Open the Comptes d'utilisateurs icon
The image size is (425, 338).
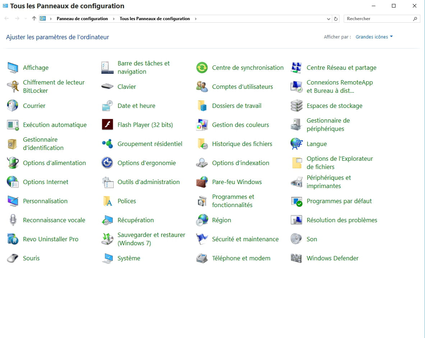[202, 86]
